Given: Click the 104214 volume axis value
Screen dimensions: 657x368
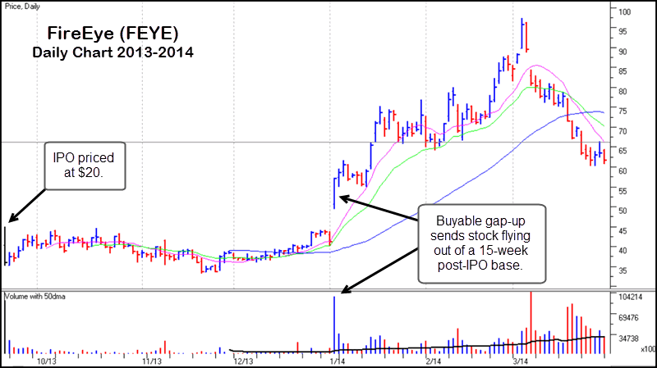Looking at the screenshot, I should (x=631, y=295).
